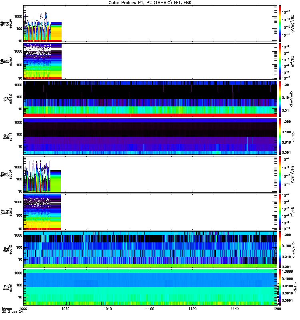Click the 'thb fff 64 scm3' y-axis label
300x320 pixels.
coord(6,61)
